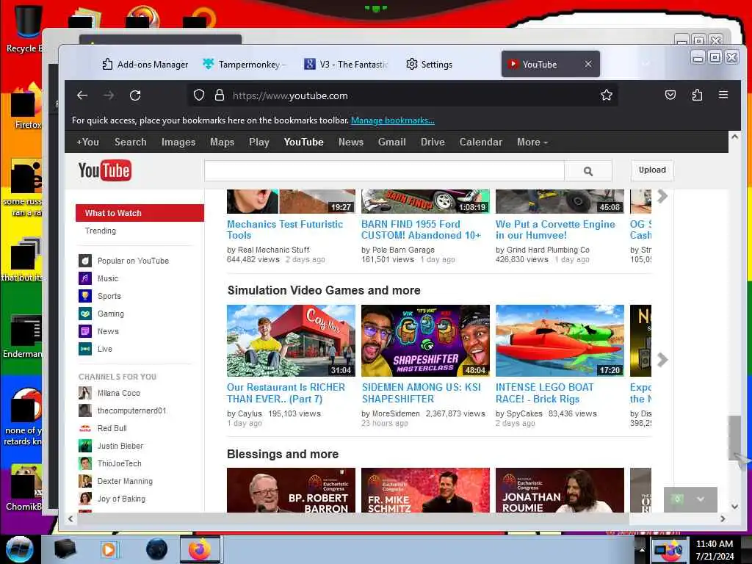Open the Manage bookmarks link
This screenshot has height=564, width=752.
392,120
